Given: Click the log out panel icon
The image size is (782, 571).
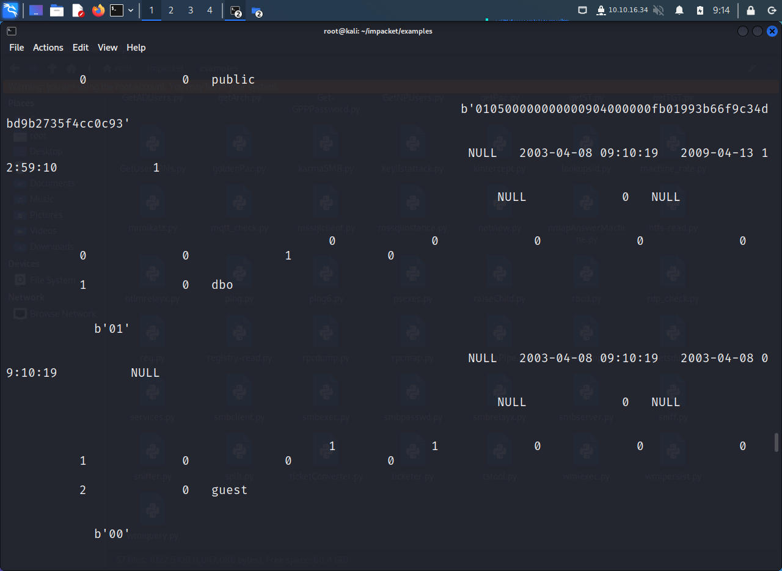Looking at the screenshot, I should coord(771,10).
